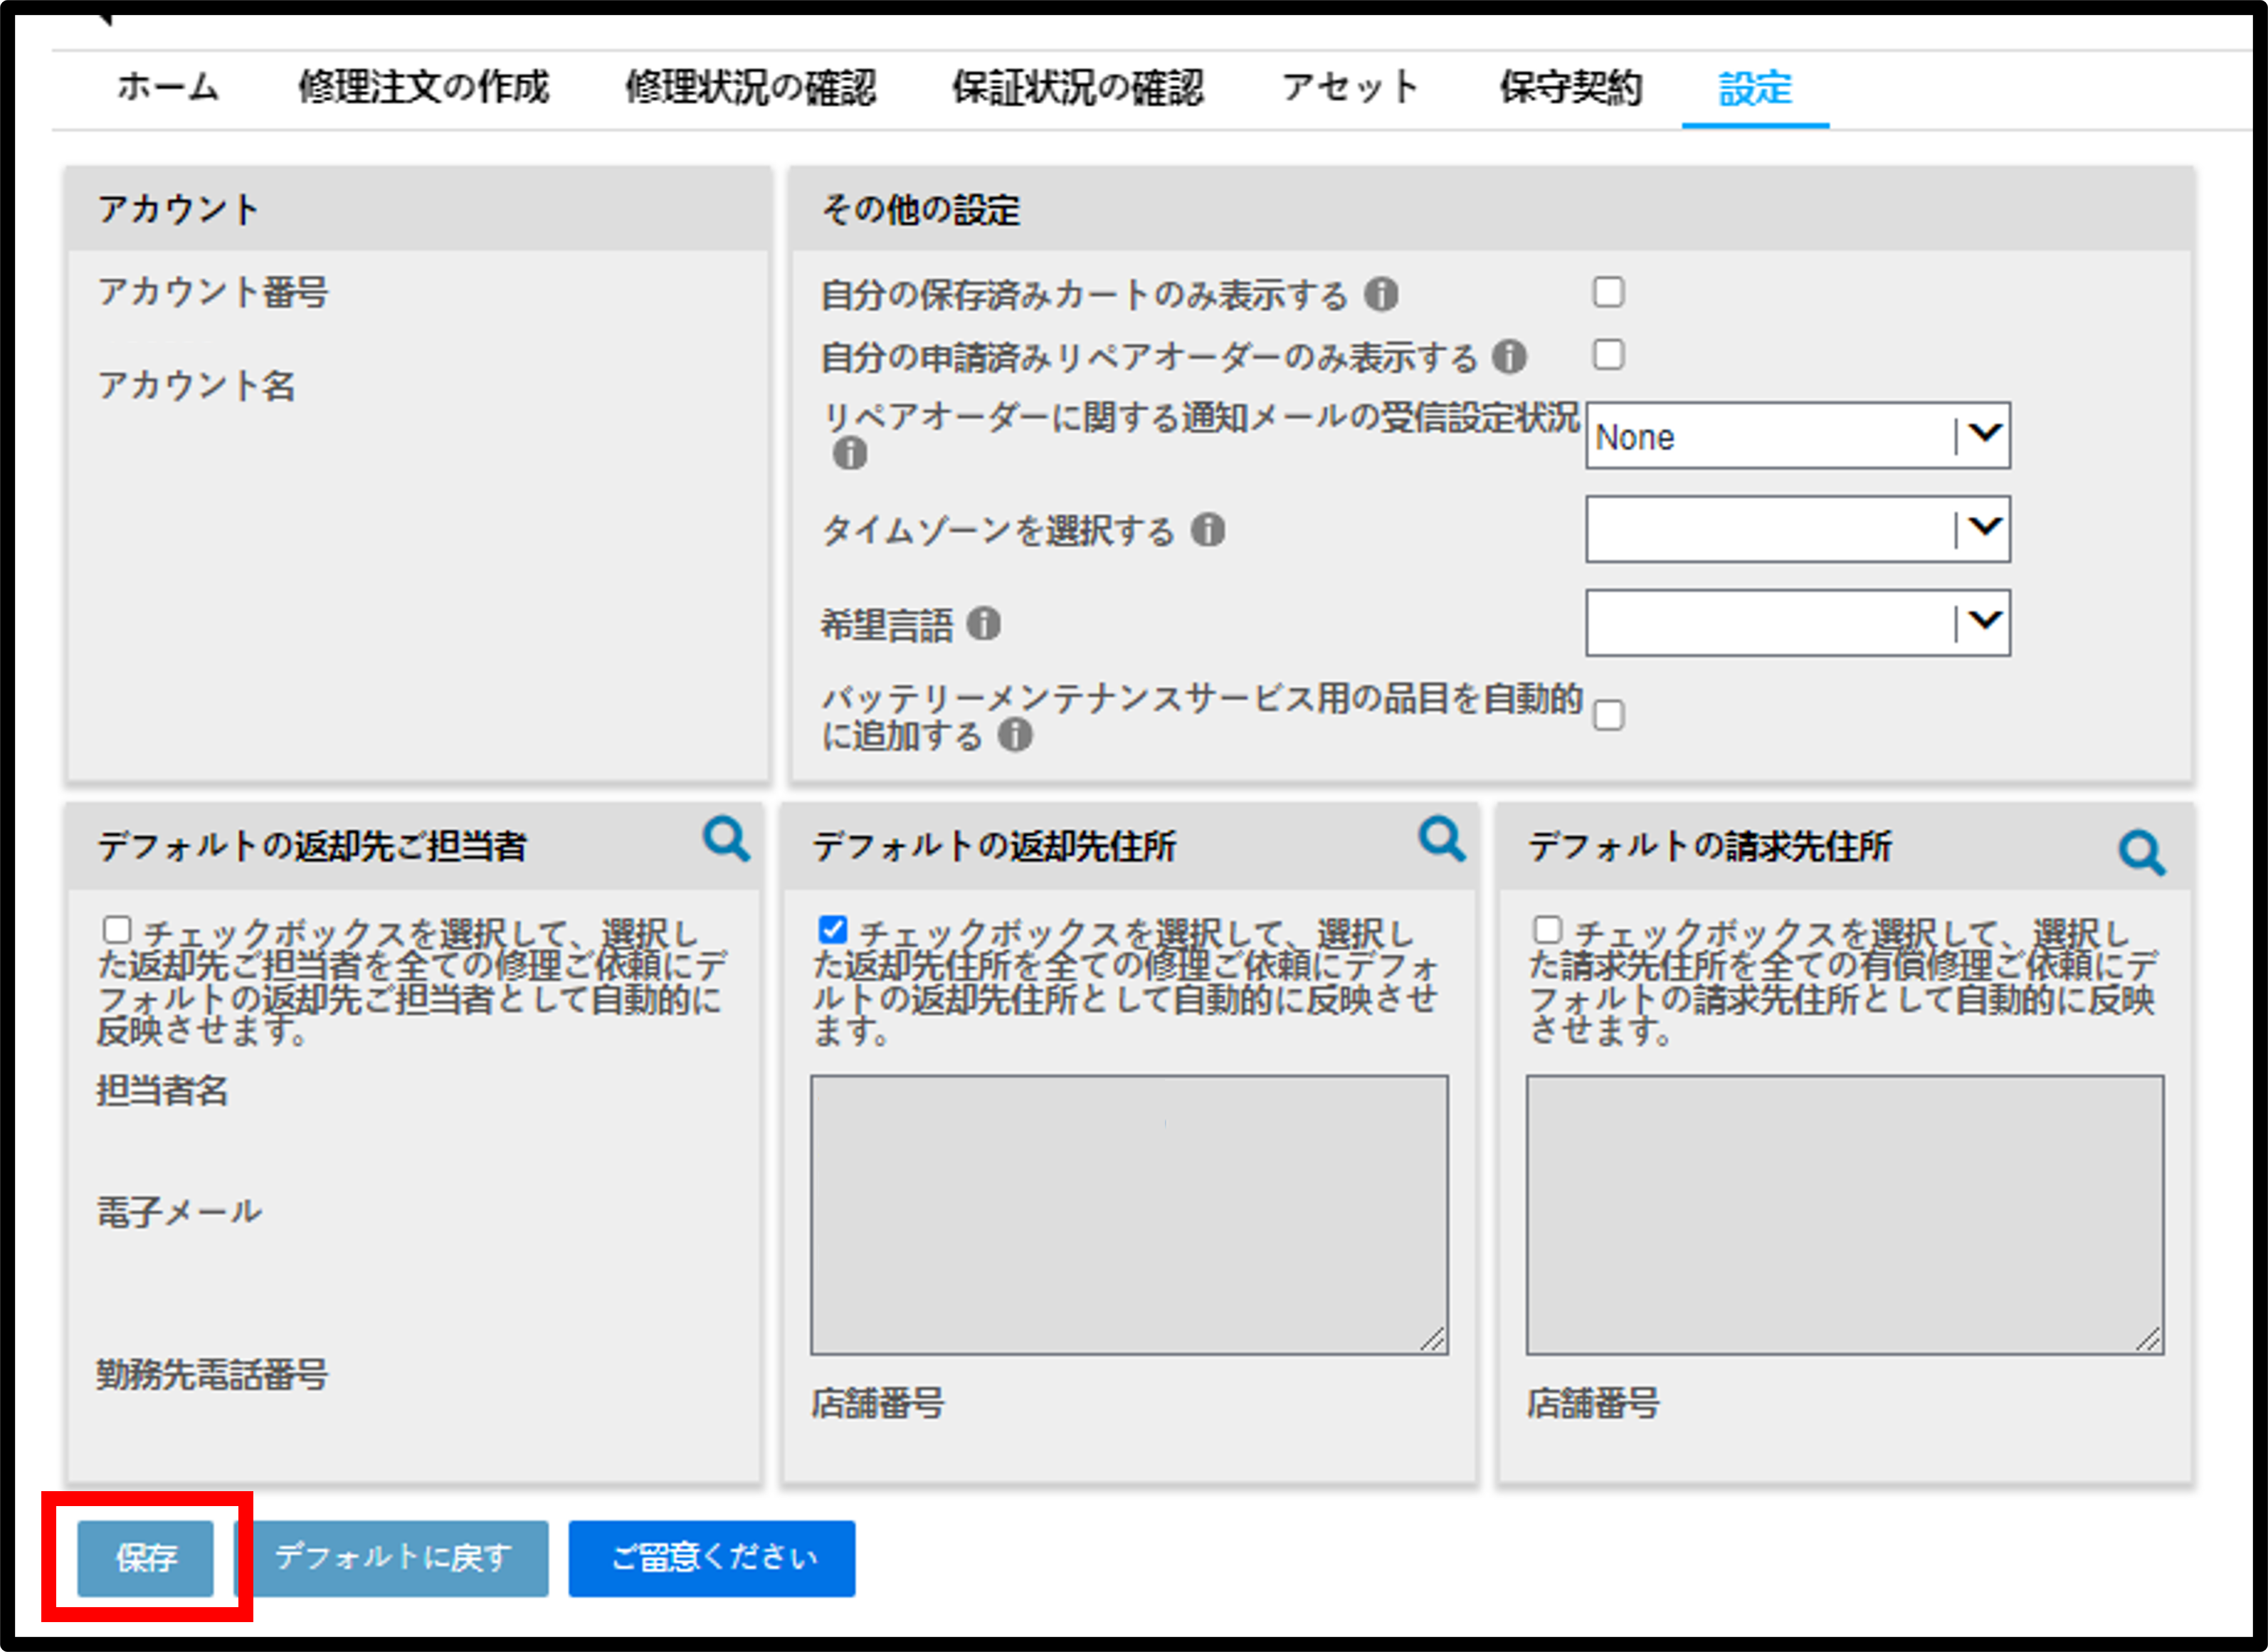The width and height of the screenshot is (2268, 1652).
Task: Uncheck the デフォルトの返却先住所 checkbox
Action: click(832, 930)
